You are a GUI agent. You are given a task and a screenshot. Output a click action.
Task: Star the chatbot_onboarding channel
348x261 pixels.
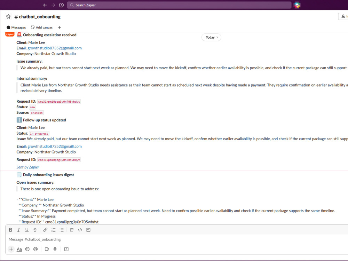(x=8, y=17)
